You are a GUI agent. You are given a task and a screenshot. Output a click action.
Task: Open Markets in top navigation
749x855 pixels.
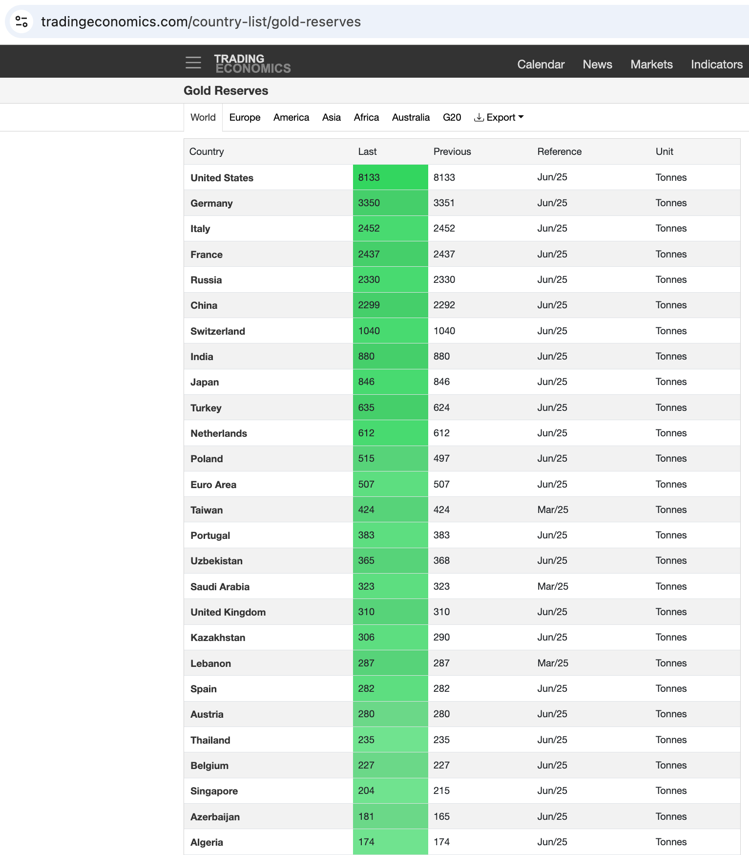(x=651, y=64)
